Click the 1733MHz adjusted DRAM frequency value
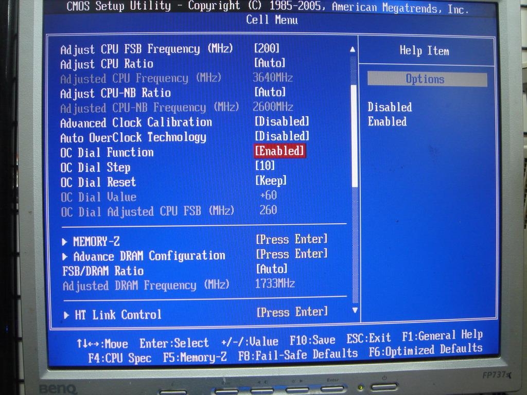527x395 pixels. [x=275, y=284]
